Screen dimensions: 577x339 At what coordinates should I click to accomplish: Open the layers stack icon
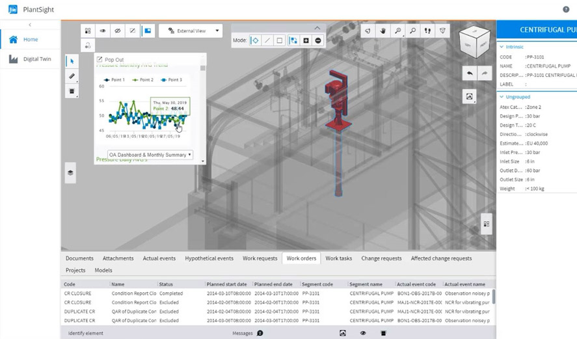[70, 172]
